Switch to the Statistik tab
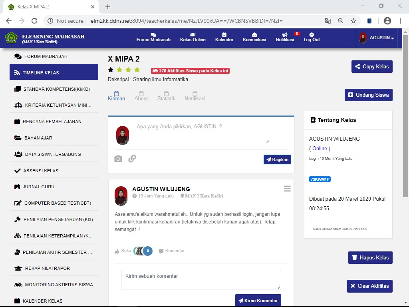This screenshot has width=409, height=307. [166, 96]
